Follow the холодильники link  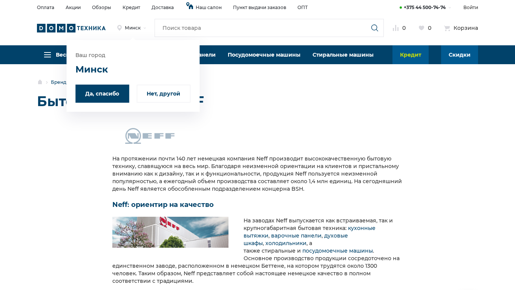click(286, 243)
